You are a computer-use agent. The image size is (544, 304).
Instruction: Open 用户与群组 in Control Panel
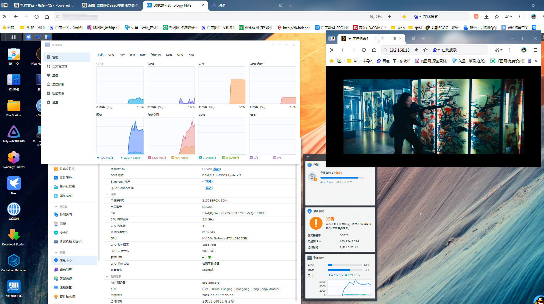coord(74,187)
